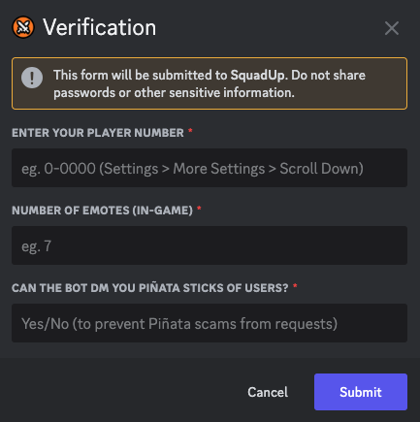
Task: Focus the number of emotes field
Action: click(210, 245)
